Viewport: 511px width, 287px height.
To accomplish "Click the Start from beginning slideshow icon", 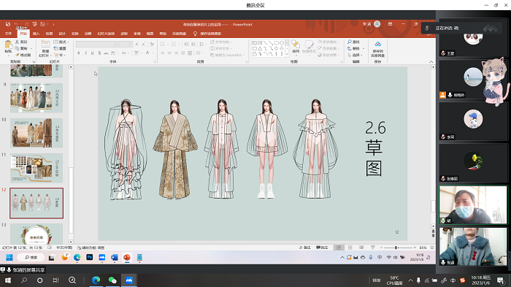I will click(34, 24).
